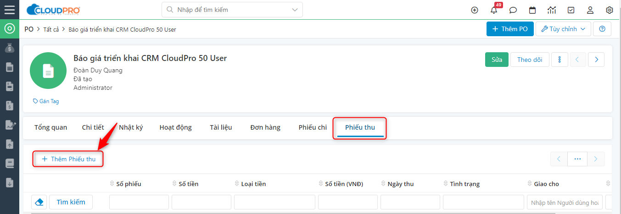Screen dimensions: 621x214
Task: Open the settings gear icon
Action: 610,10
